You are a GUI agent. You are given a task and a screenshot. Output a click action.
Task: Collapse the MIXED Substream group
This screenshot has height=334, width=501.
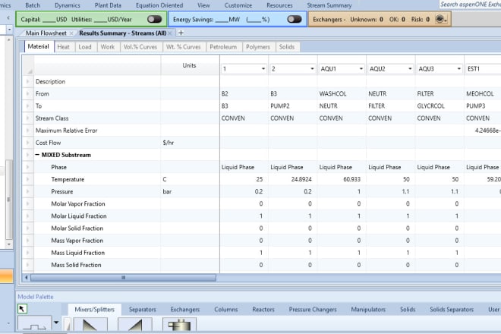[x=37, y=155]
